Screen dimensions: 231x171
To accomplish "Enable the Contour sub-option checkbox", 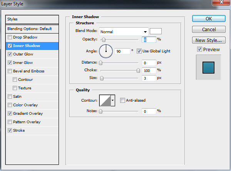I will click(15, 80).
